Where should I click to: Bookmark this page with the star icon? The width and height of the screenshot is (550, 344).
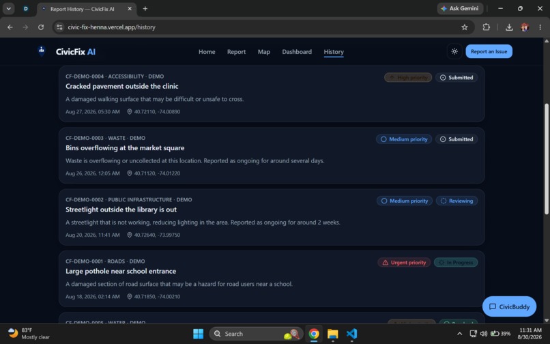click(x=465, y=27)
